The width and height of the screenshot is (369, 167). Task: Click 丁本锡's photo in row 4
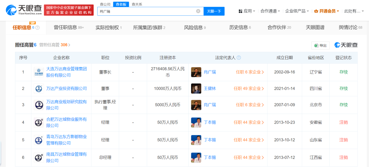coord(196,122)
